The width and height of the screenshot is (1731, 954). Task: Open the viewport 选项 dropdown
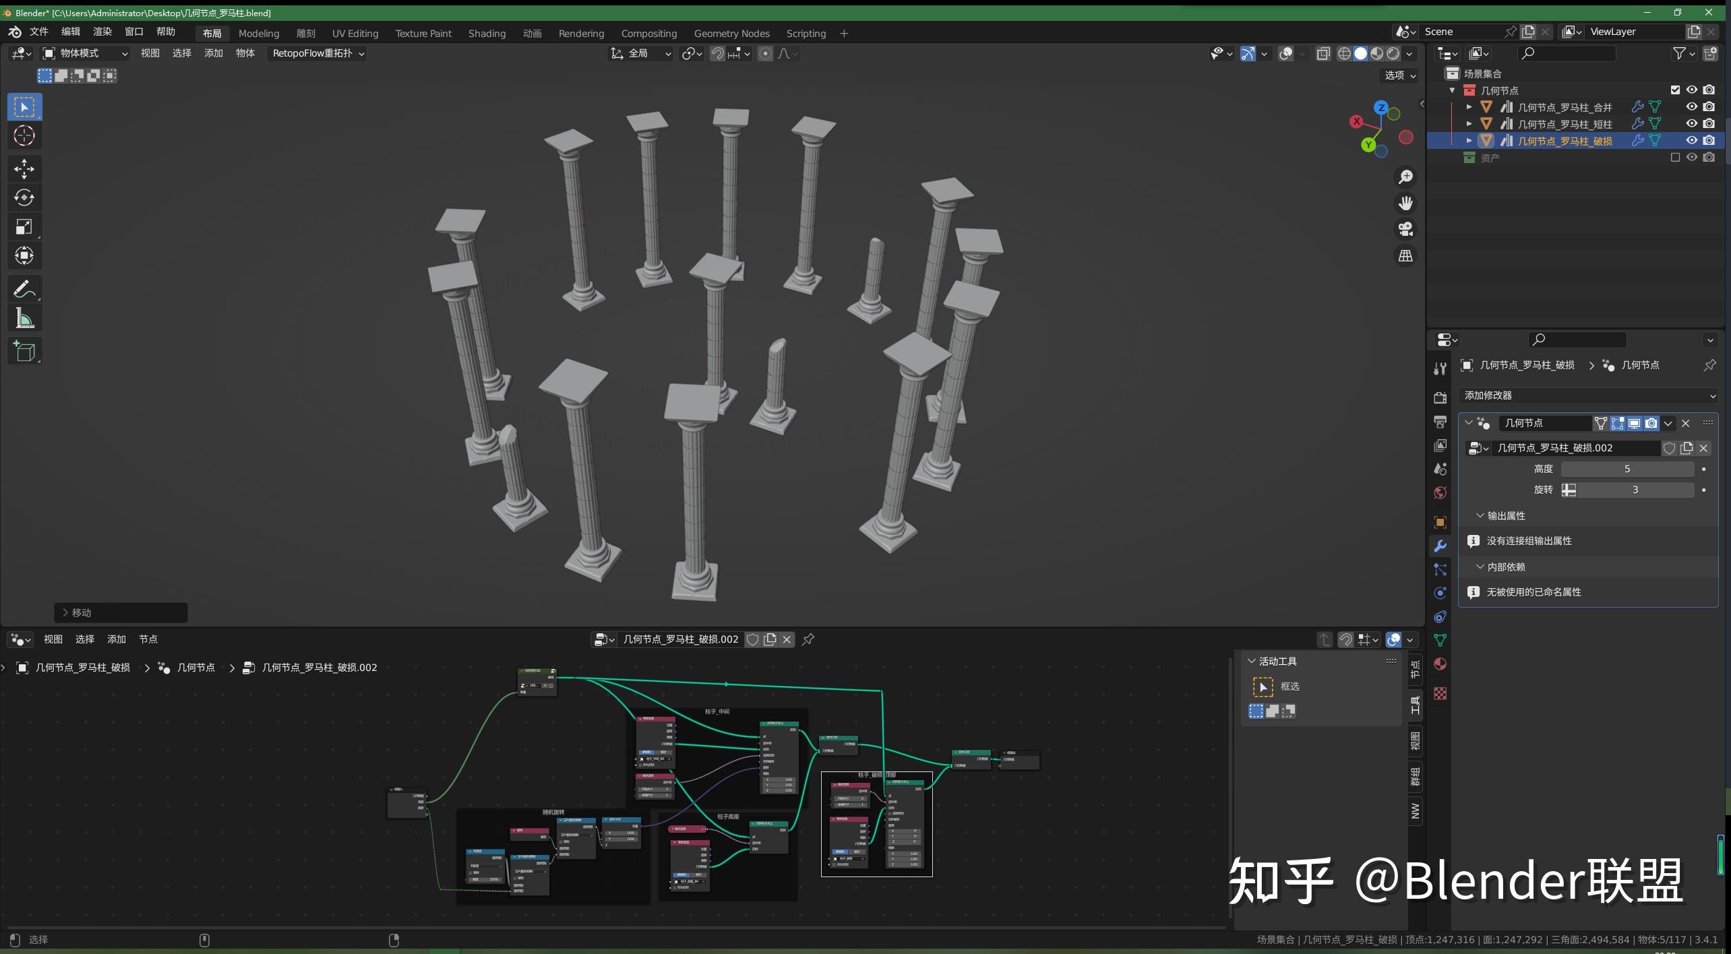click(1399, 75)
